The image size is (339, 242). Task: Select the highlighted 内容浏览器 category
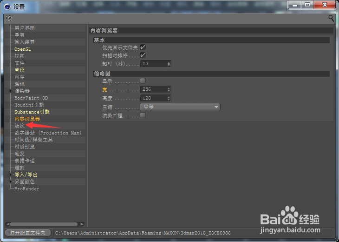27,119
